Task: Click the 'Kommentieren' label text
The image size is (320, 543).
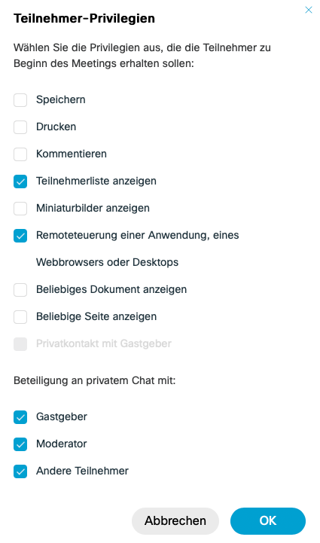Action: coord(72,154)
